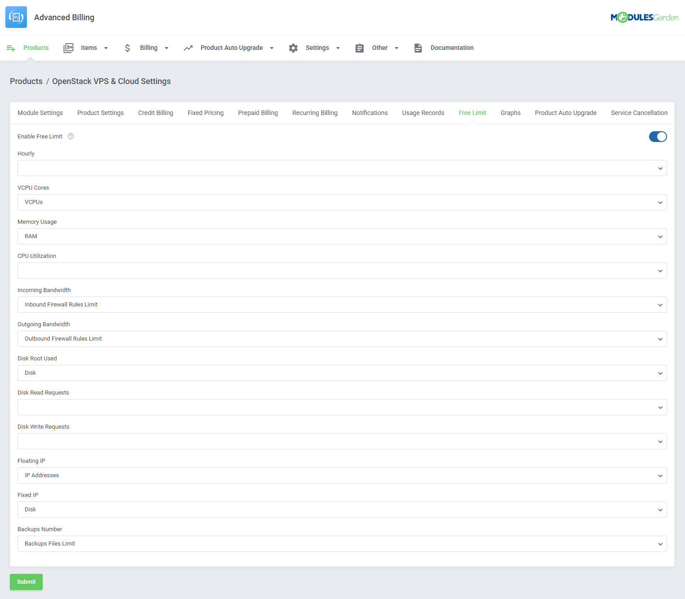The image size is (685, 599).
Task: Click the dollar sign Billing icon
Action: tap(127, 48)
